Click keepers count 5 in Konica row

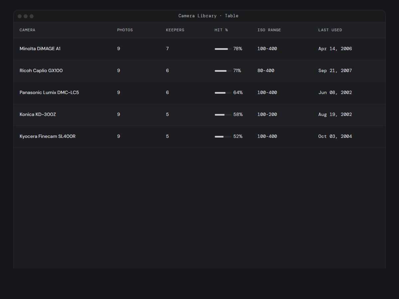(x=167, y=114)
